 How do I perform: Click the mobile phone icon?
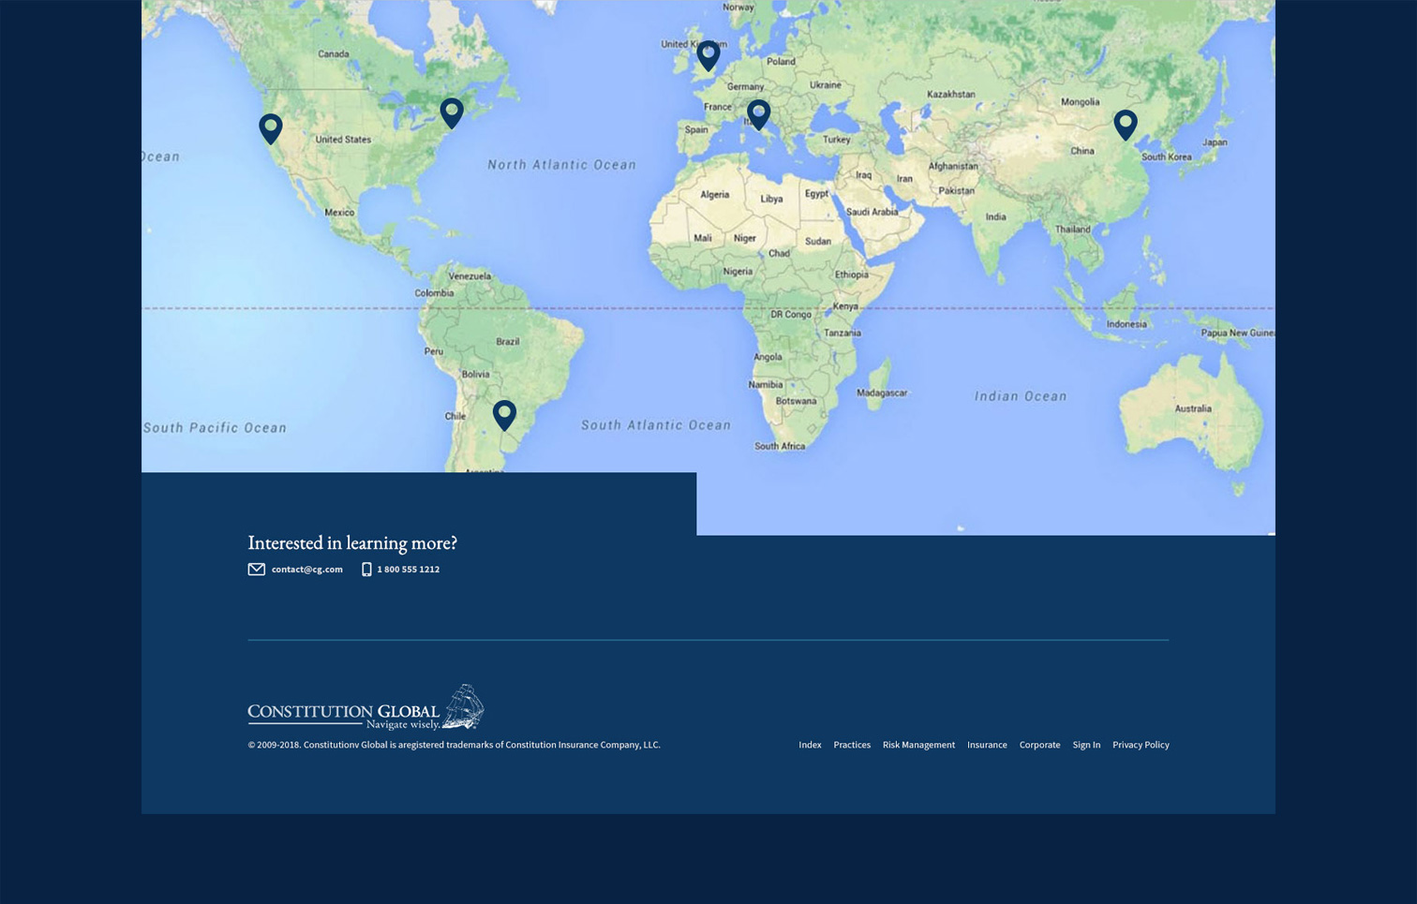[x=366, y=570]
